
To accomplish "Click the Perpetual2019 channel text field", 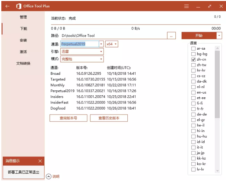I will [79, 44].
